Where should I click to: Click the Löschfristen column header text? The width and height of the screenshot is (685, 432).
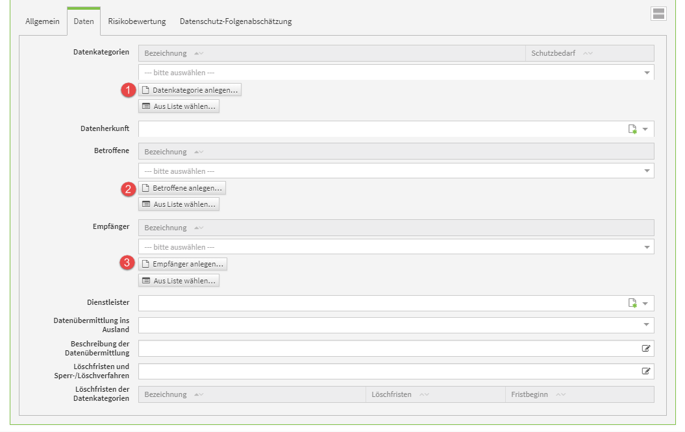click(x=392, y=394)
